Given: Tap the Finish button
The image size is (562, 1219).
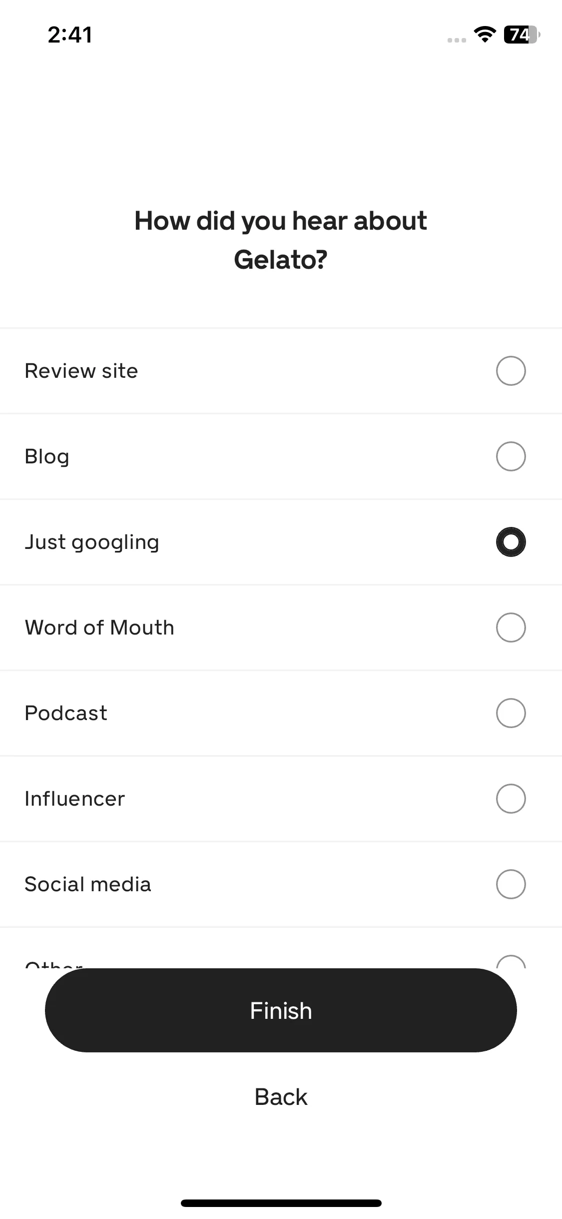Looking at the screenshot, I should pos(281,1010).
